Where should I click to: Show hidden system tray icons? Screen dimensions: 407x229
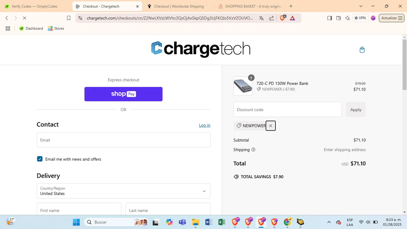point(329,222)
